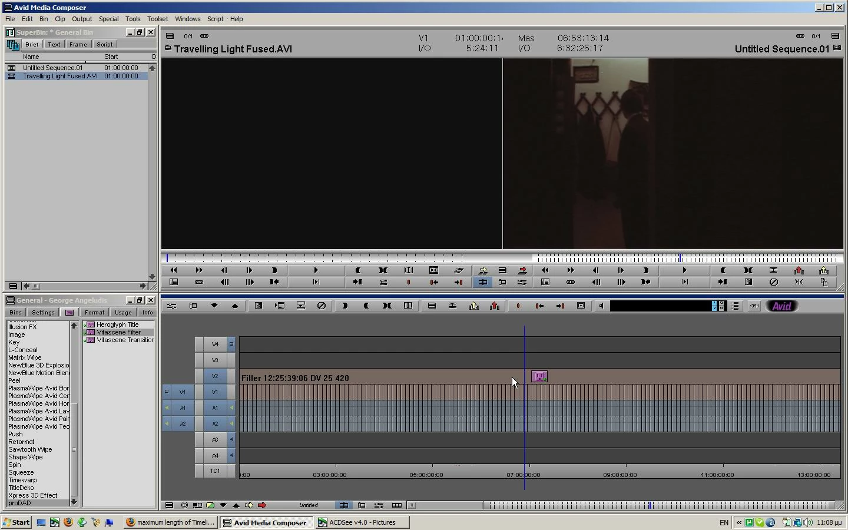Screen dimensions: 848x530
Task: Open Bins tab in project window
Action: pos(15,313)
